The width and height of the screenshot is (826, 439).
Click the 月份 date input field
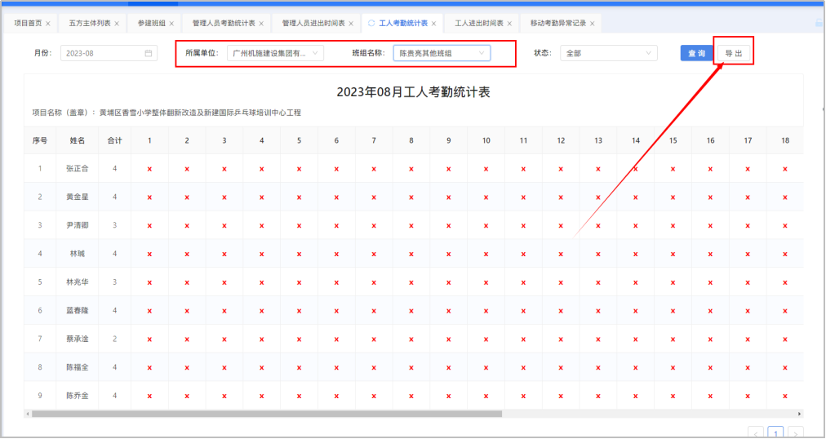coord(102,53)
